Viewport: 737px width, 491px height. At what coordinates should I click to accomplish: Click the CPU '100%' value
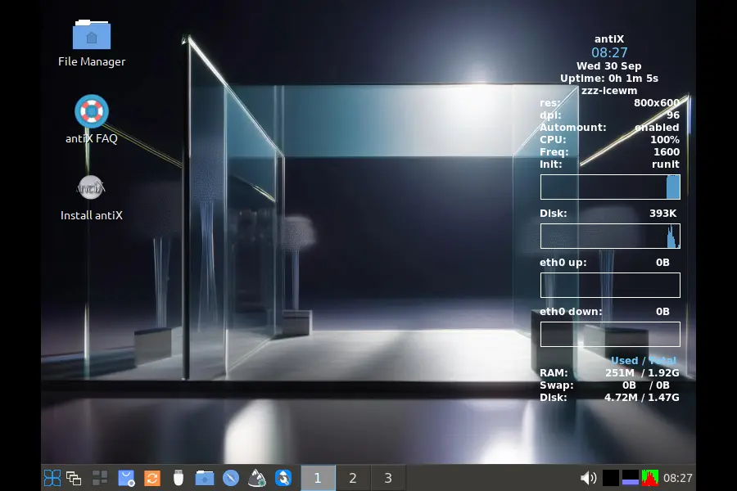(665, 140)
